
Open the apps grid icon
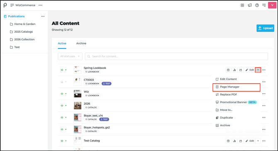pyautogui.click(x=242, y=5)
